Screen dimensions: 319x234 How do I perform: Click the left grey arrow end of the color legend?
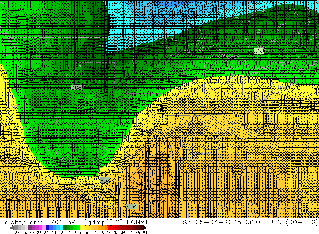click(x=11, y=228)
